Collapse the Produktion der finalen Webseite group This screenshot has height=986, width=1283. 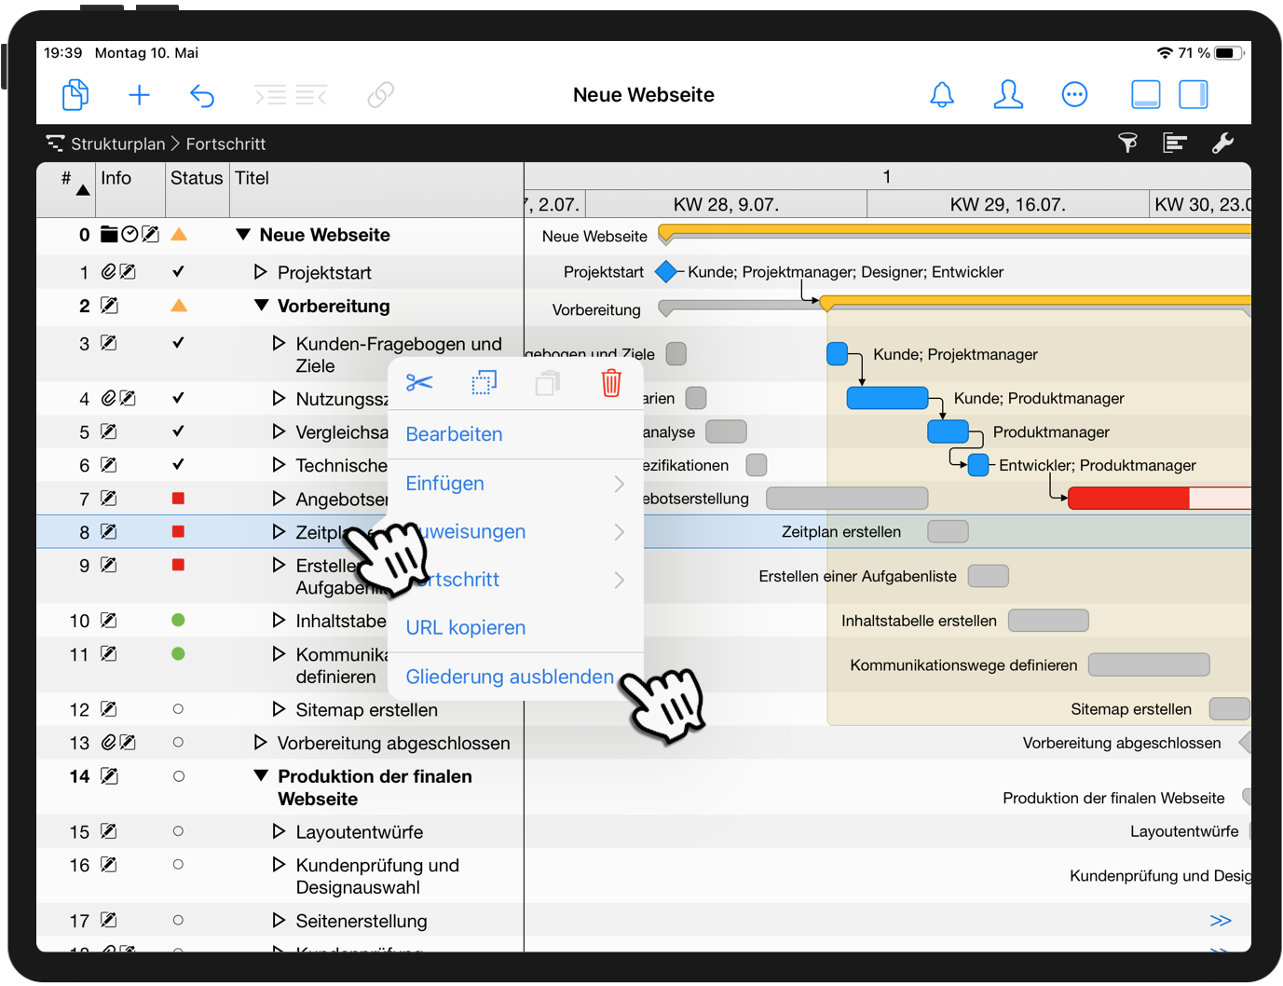tap(260, 775)
